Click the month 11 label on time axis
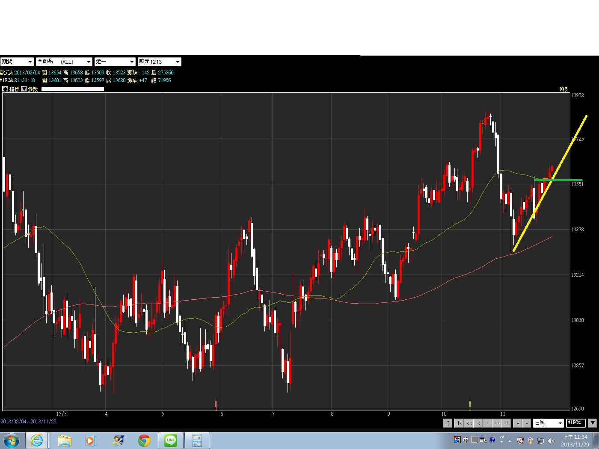 coord(503,414)
